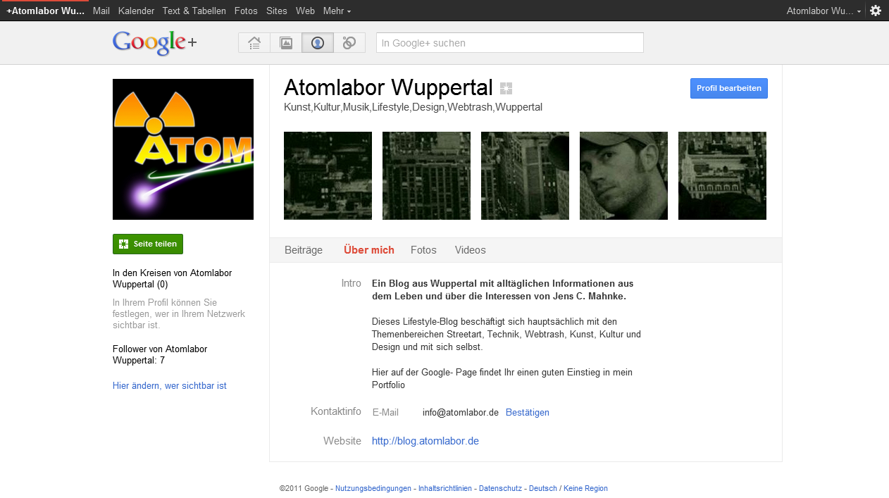The image size is (889, 498).
Task: Open the fifth scrapbook photo
Action: pos(722,175)
